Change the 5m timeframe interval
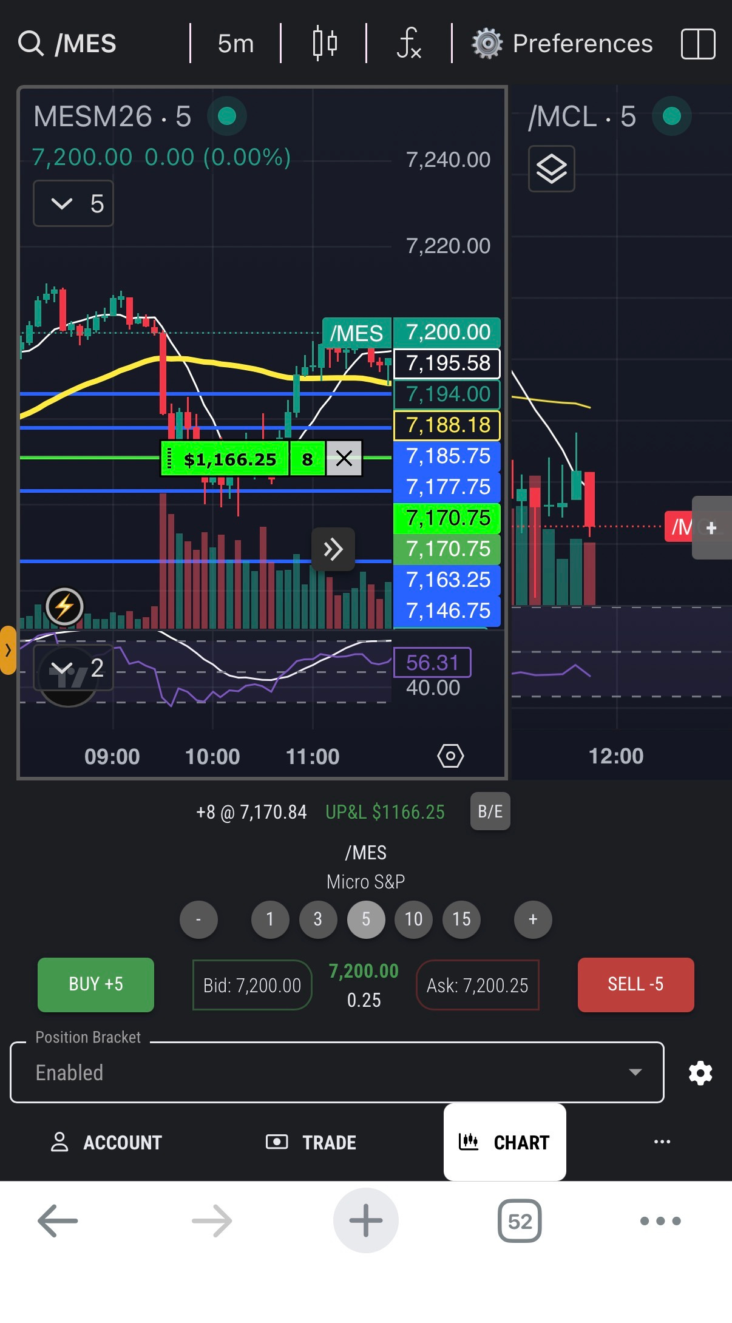The height and width of the screenshot is (1323, 732). pos(236,44)
